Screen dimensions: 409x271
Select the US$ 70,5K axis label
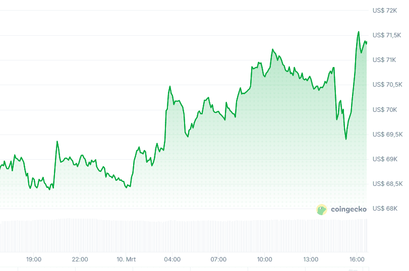[x=386, y=85]
